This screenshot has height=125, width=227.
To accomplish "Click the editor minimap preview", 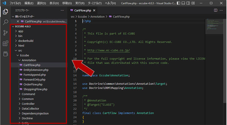I will tap(215, 26).
